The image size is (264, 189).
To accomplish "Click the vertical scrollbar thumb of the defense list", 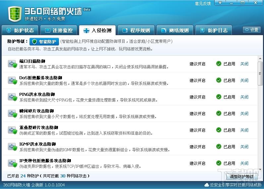I will click(260, 73).
